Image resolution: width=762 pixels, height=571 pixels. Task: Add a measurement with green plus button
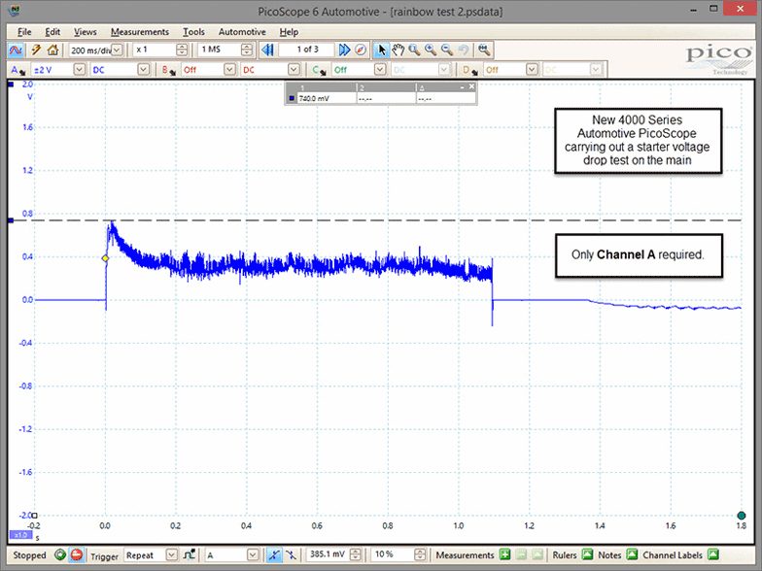pyautogui.click(x=505, y=554)
